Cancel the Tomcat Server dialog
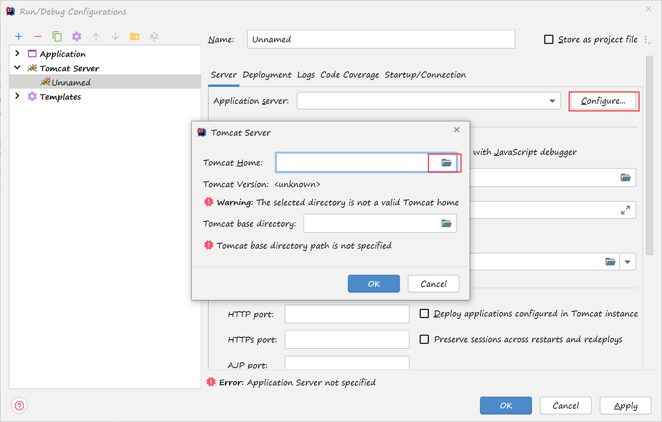Screen dimensions: 662x422 433,284
